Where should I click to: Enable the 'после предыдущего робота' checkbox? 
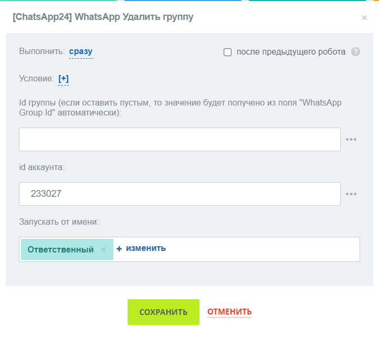coord(228,52)
